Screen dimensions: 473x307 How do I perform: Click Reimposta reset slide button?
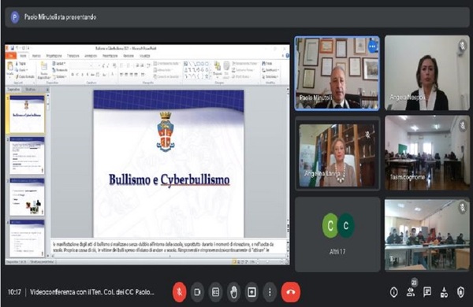pos(60,70)
